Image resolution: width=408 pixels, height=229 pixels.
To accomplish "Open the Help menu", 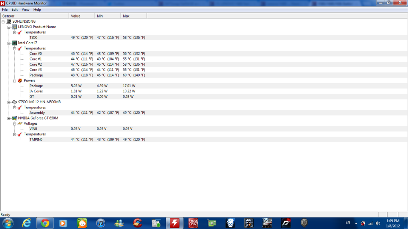I will [x=37, y=9].
